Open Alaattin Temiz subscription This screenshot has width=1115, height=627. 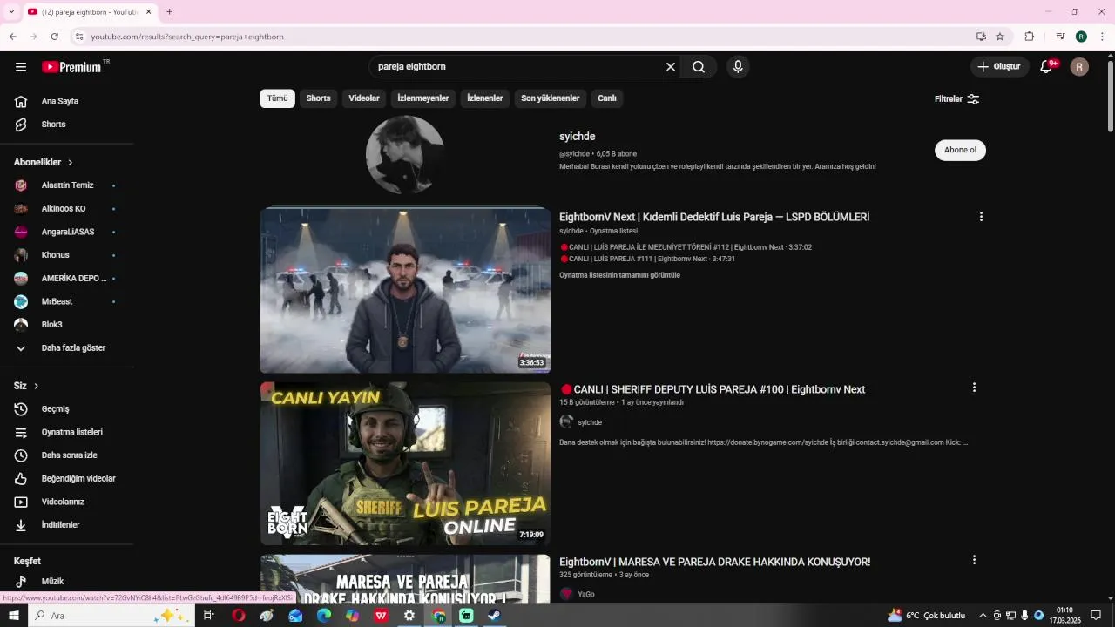66,185
